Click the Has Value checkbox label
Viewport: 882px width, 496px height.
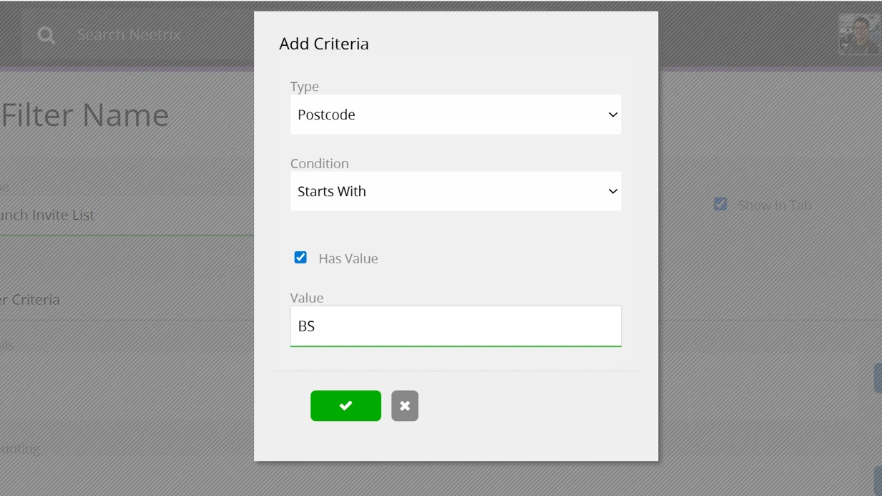click(348, 258)
